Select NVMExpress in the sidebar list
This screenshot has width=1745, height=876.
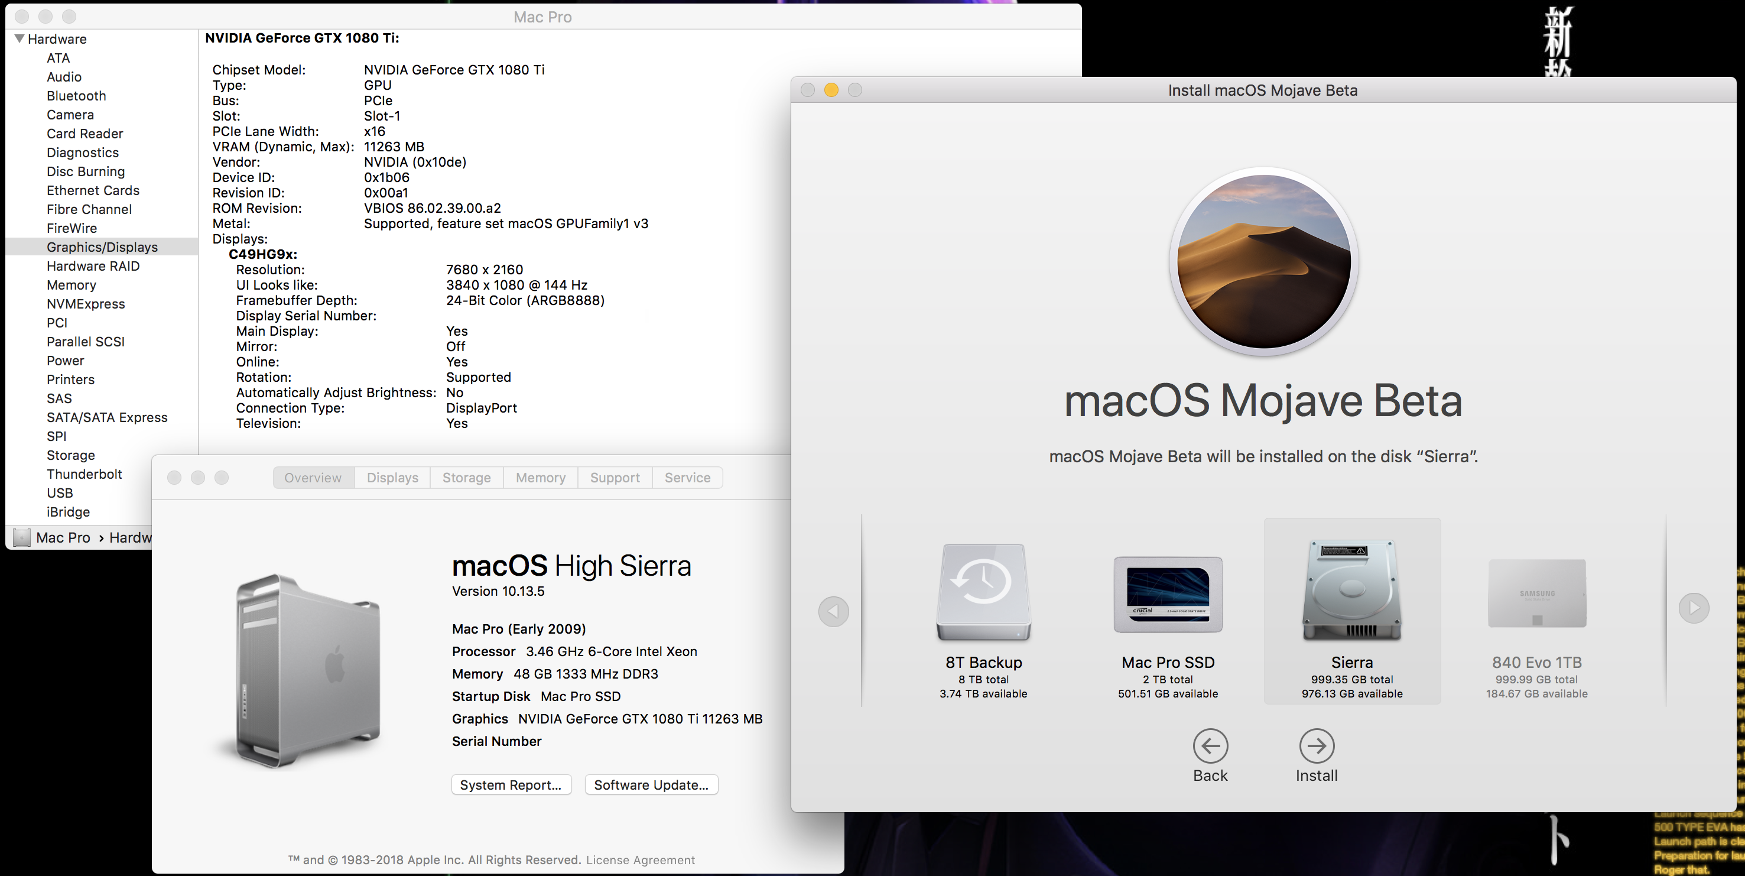(x=85, y=304)
